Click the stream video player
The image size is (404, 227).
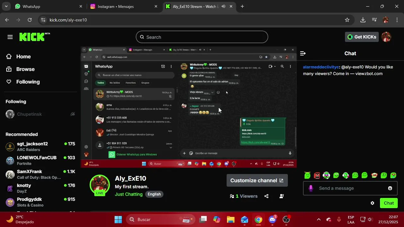189,107
